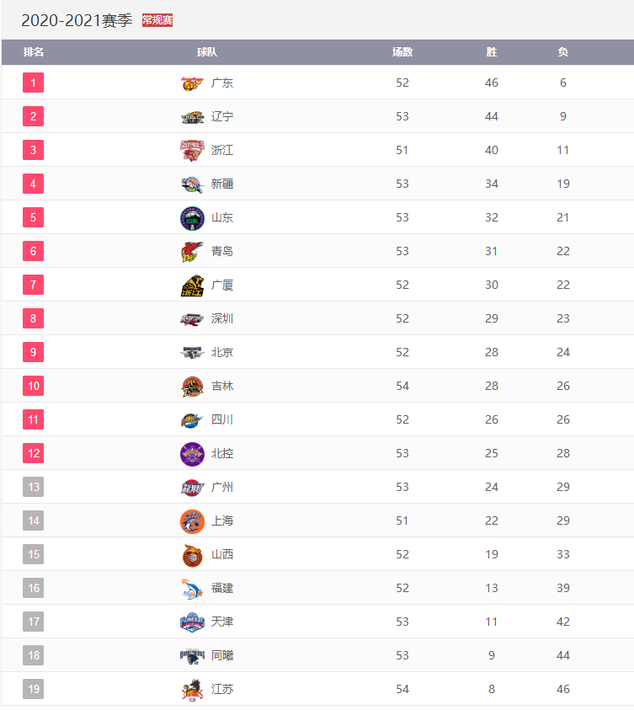Open the 深圳 team name link
Viewport: 634px width, 710px height.
222,318
